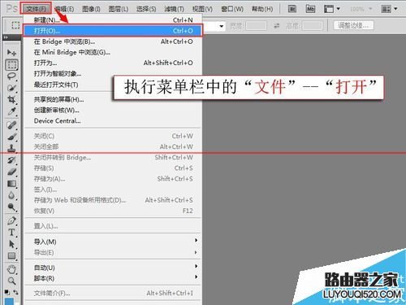Open the screen mode dropdown arrow

(x=339, y=9)
